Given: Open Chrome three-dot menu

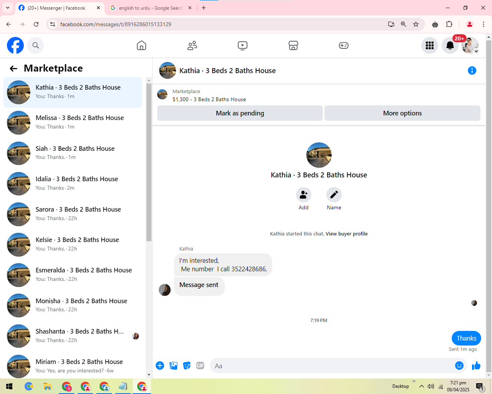Looking at the screenshot, I should tap(484, 24).
